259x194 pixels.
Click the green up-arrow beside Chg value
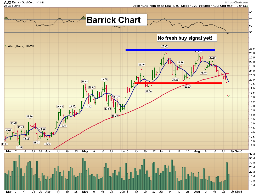click(x=247, y=6)
